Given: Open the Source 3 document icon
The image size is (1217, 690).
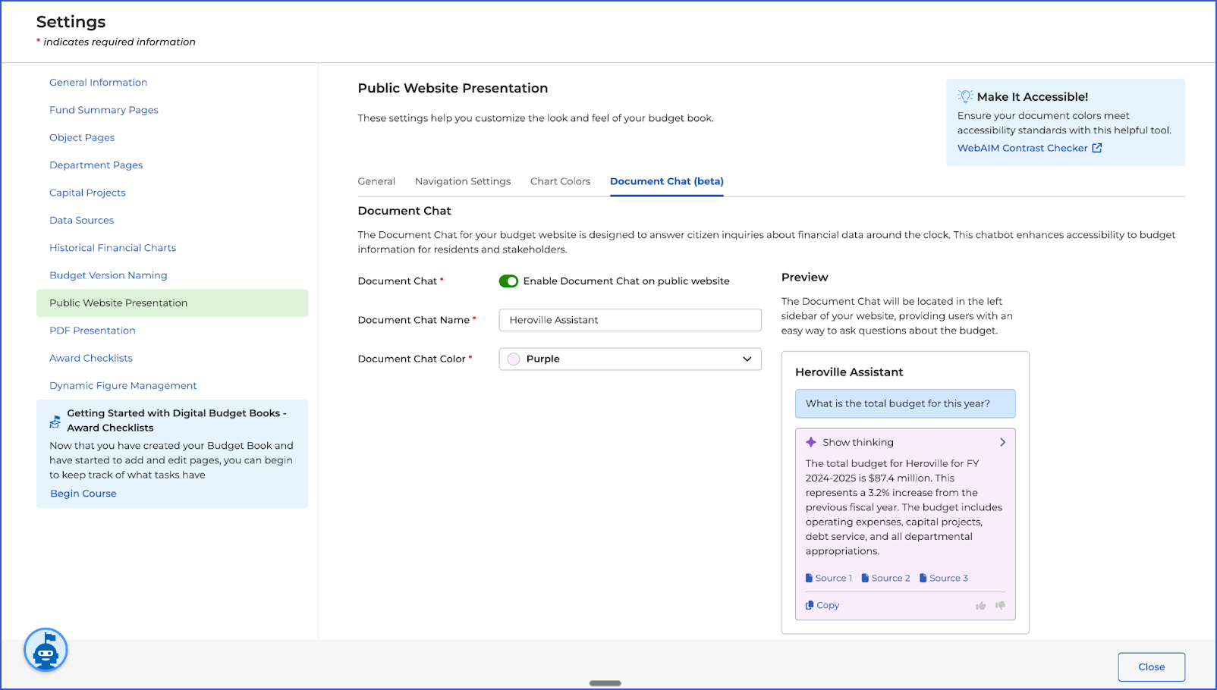Looking at the screenshot, I should 923,578.
